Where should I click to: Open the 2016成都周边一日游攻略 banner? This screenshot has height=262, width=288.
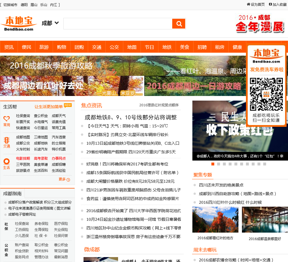pos(195,86)
